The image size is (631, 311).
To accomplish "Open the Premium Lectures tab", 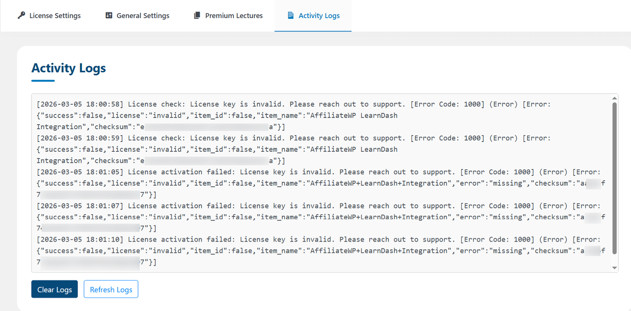I will [228, 16].
